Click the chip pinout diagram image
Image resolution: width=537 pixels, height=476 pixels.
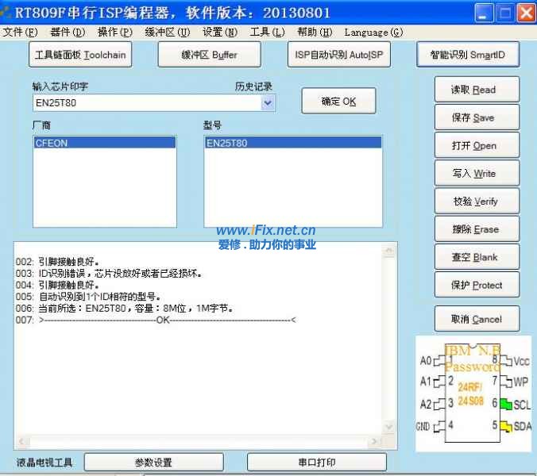pyautogui.click(x=473, y=393)
